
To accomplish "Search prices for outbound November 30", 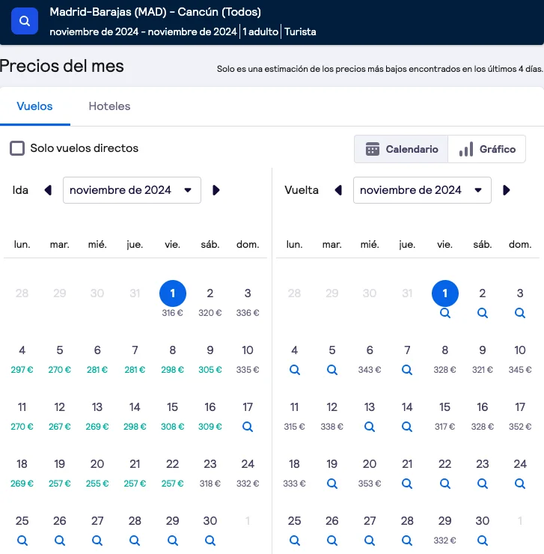I will 210,541.
